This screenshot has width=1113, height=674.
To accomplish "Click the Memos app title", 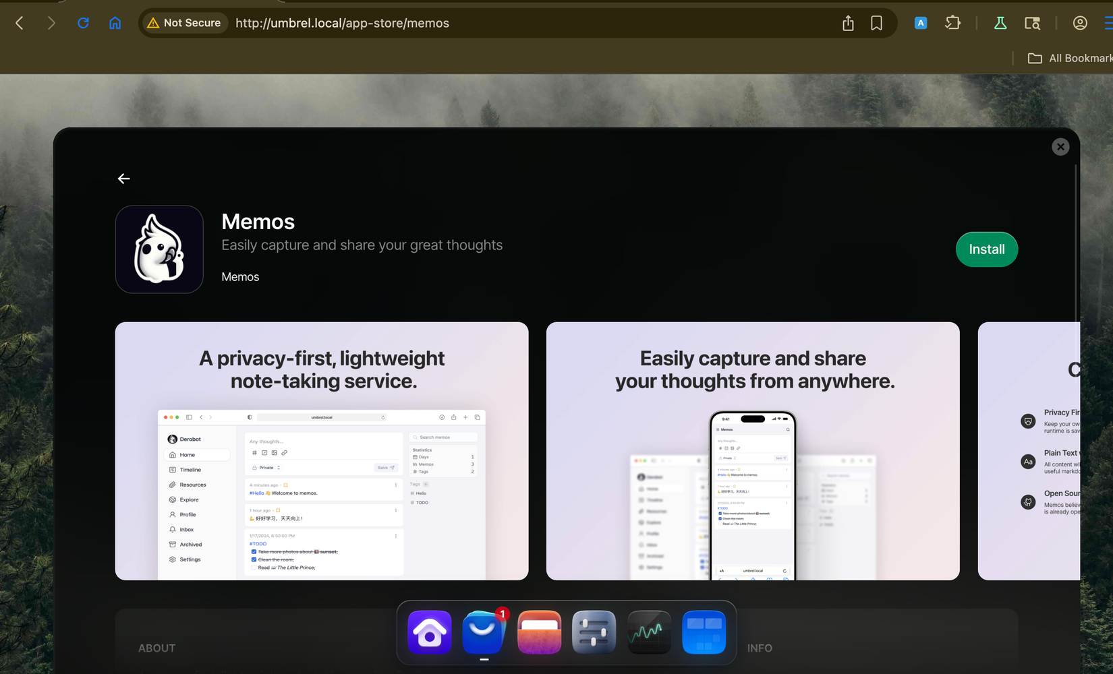I will click(258, 221).
